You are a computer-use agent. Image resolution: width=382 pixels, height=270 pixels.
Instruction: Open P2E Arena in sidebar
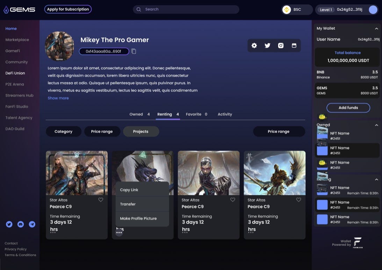click(x=15, y=84)
